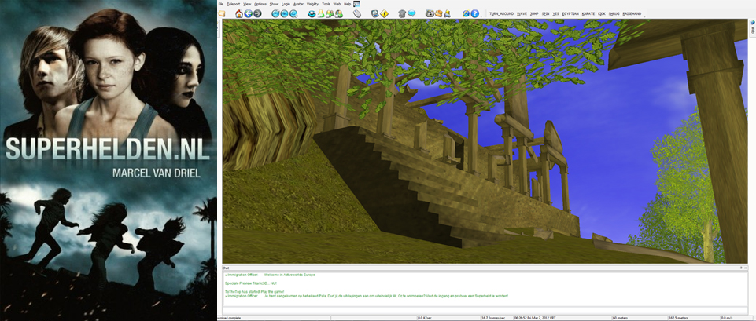Trigger the SPIN avatar gesture
This screenshot has height=321, width=756.
pos(546,14)
